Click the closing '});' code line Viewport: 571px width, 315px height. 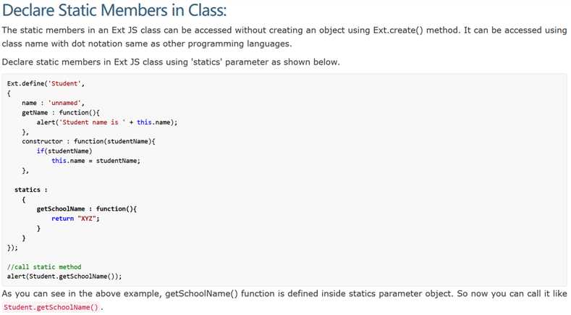[12, 248]
